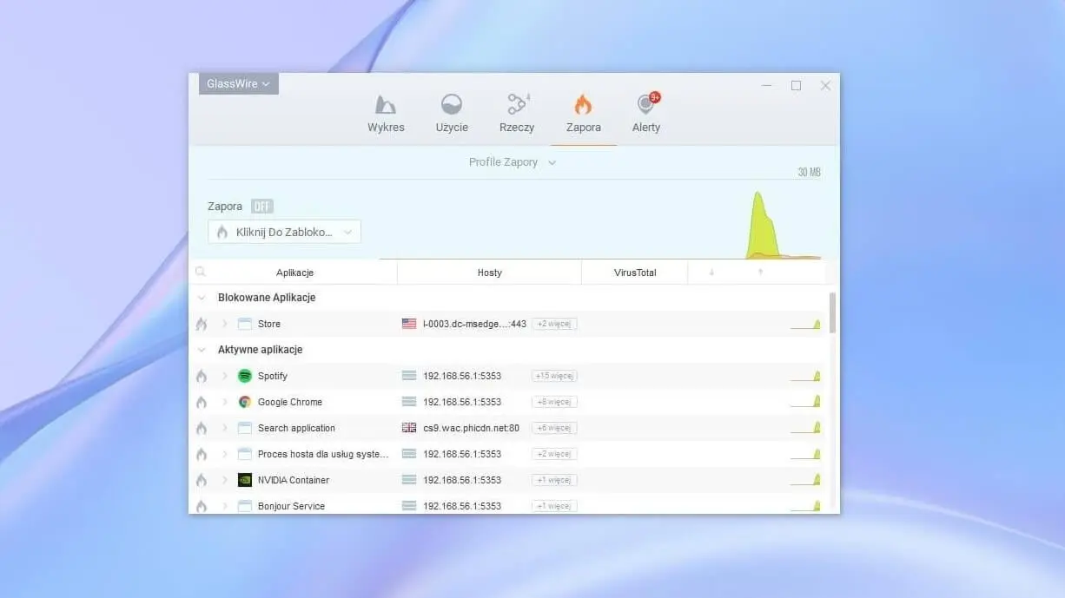
Task: Click the search magnifier icon in the table header
Action: click(201, 273)
